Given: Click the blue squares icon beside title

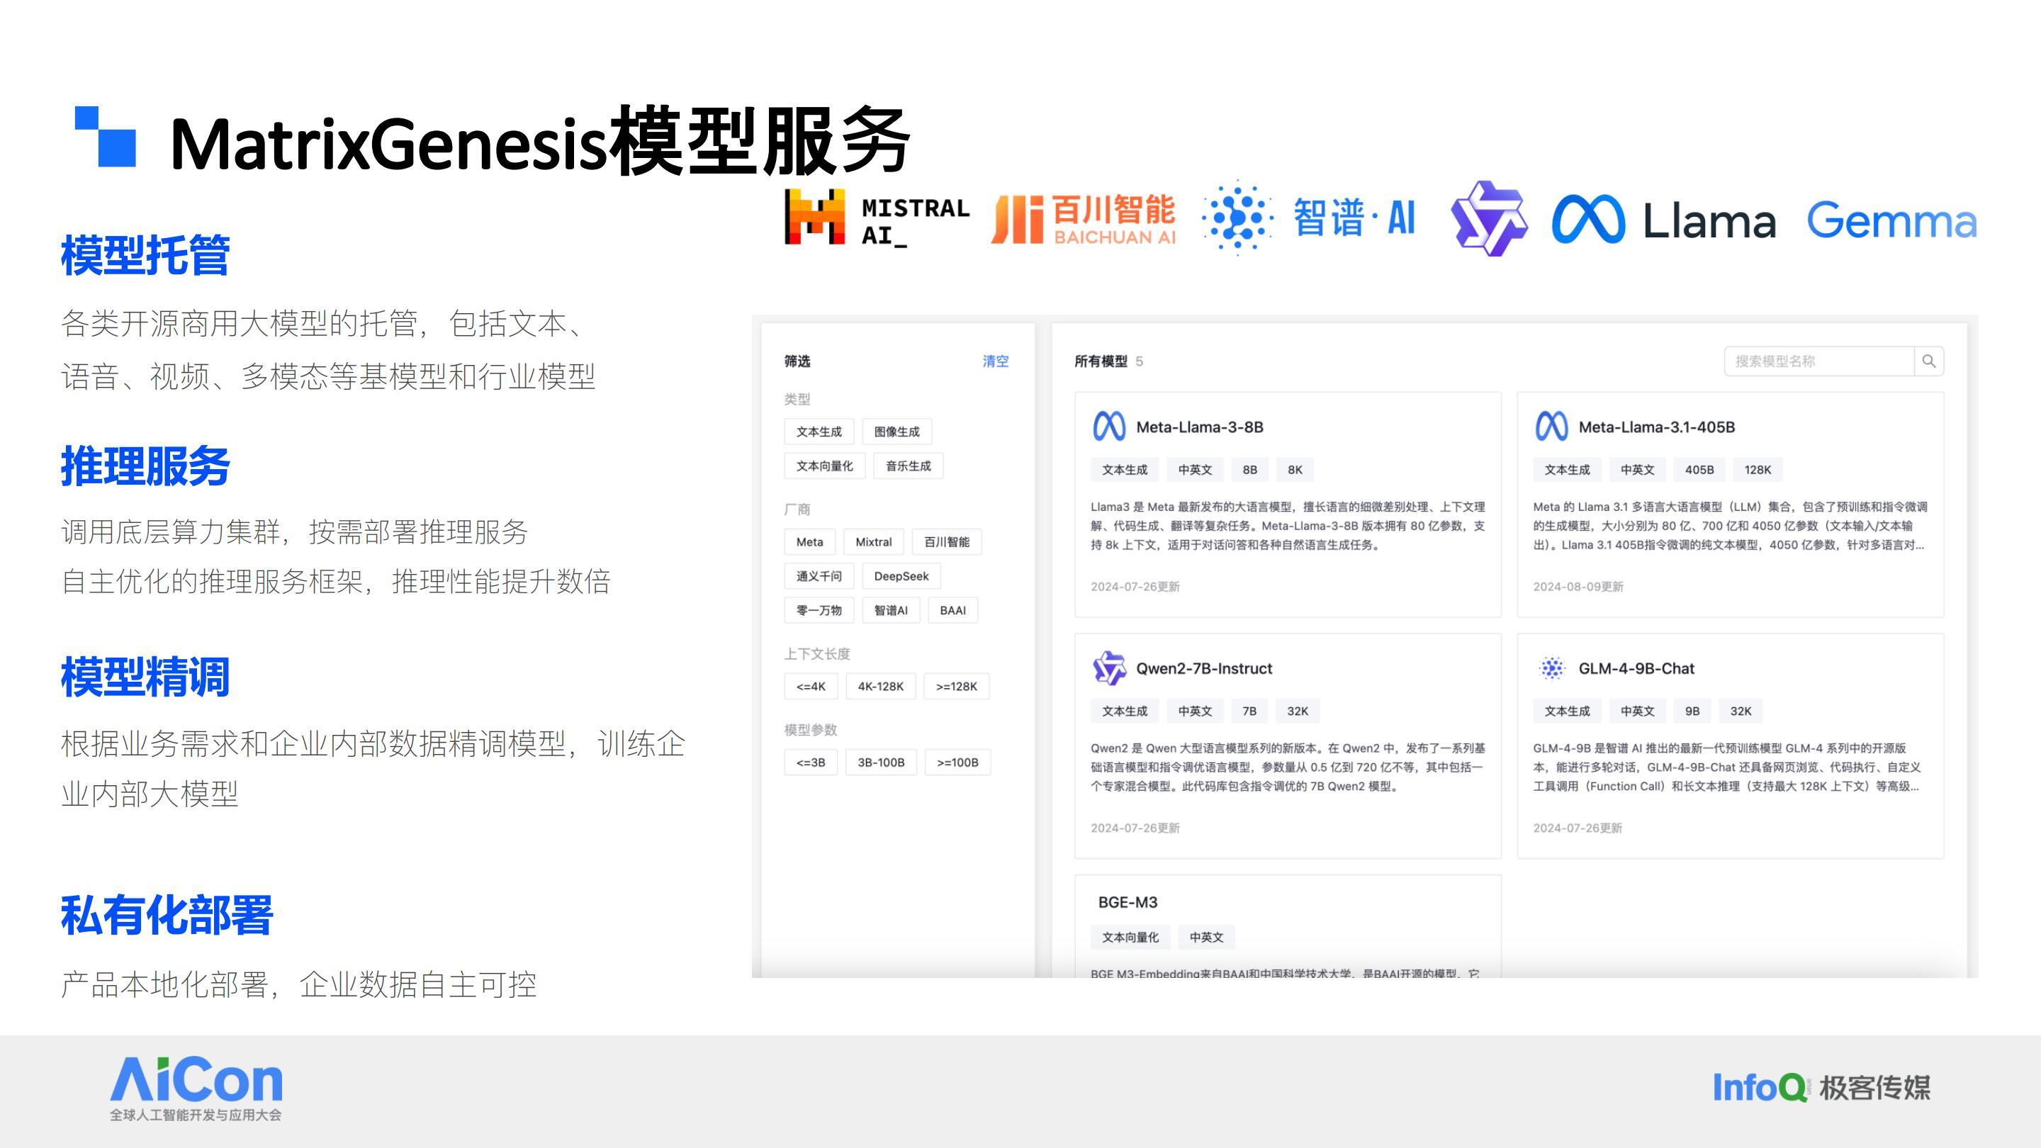Looking at the screenshot, I should point(106,136).
